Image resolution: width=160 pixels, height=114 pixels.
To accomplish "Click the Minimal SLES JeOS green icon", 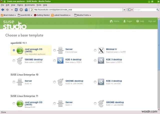I will (x=20, y=103).
